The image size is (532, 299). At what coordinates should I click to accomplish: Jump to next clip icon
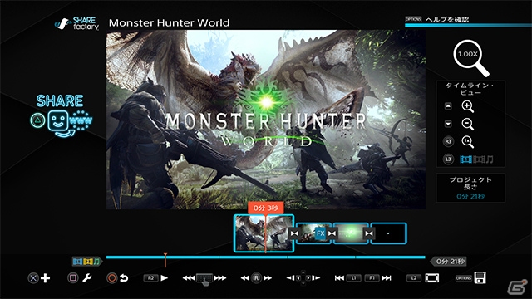[387, 278]
